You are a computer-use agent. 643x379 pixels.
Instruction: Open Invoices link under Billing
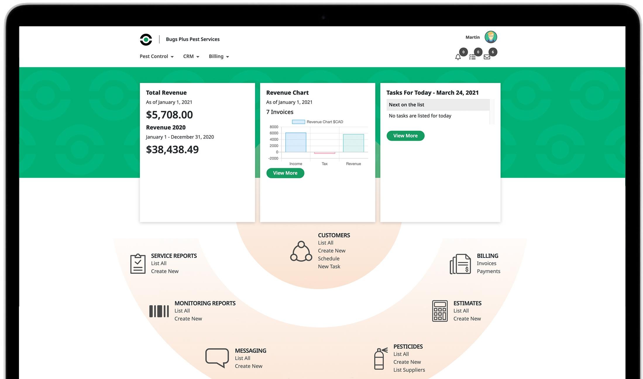[x=486, y=263]
